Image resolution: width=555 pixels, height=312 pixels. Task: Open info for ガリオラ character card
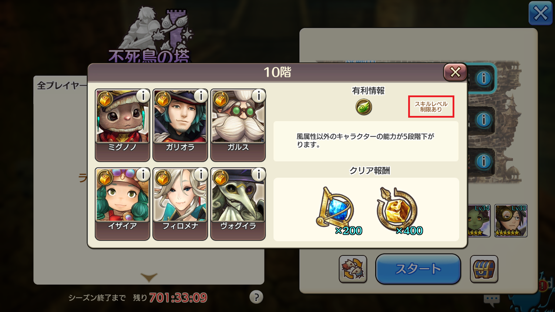201,96
